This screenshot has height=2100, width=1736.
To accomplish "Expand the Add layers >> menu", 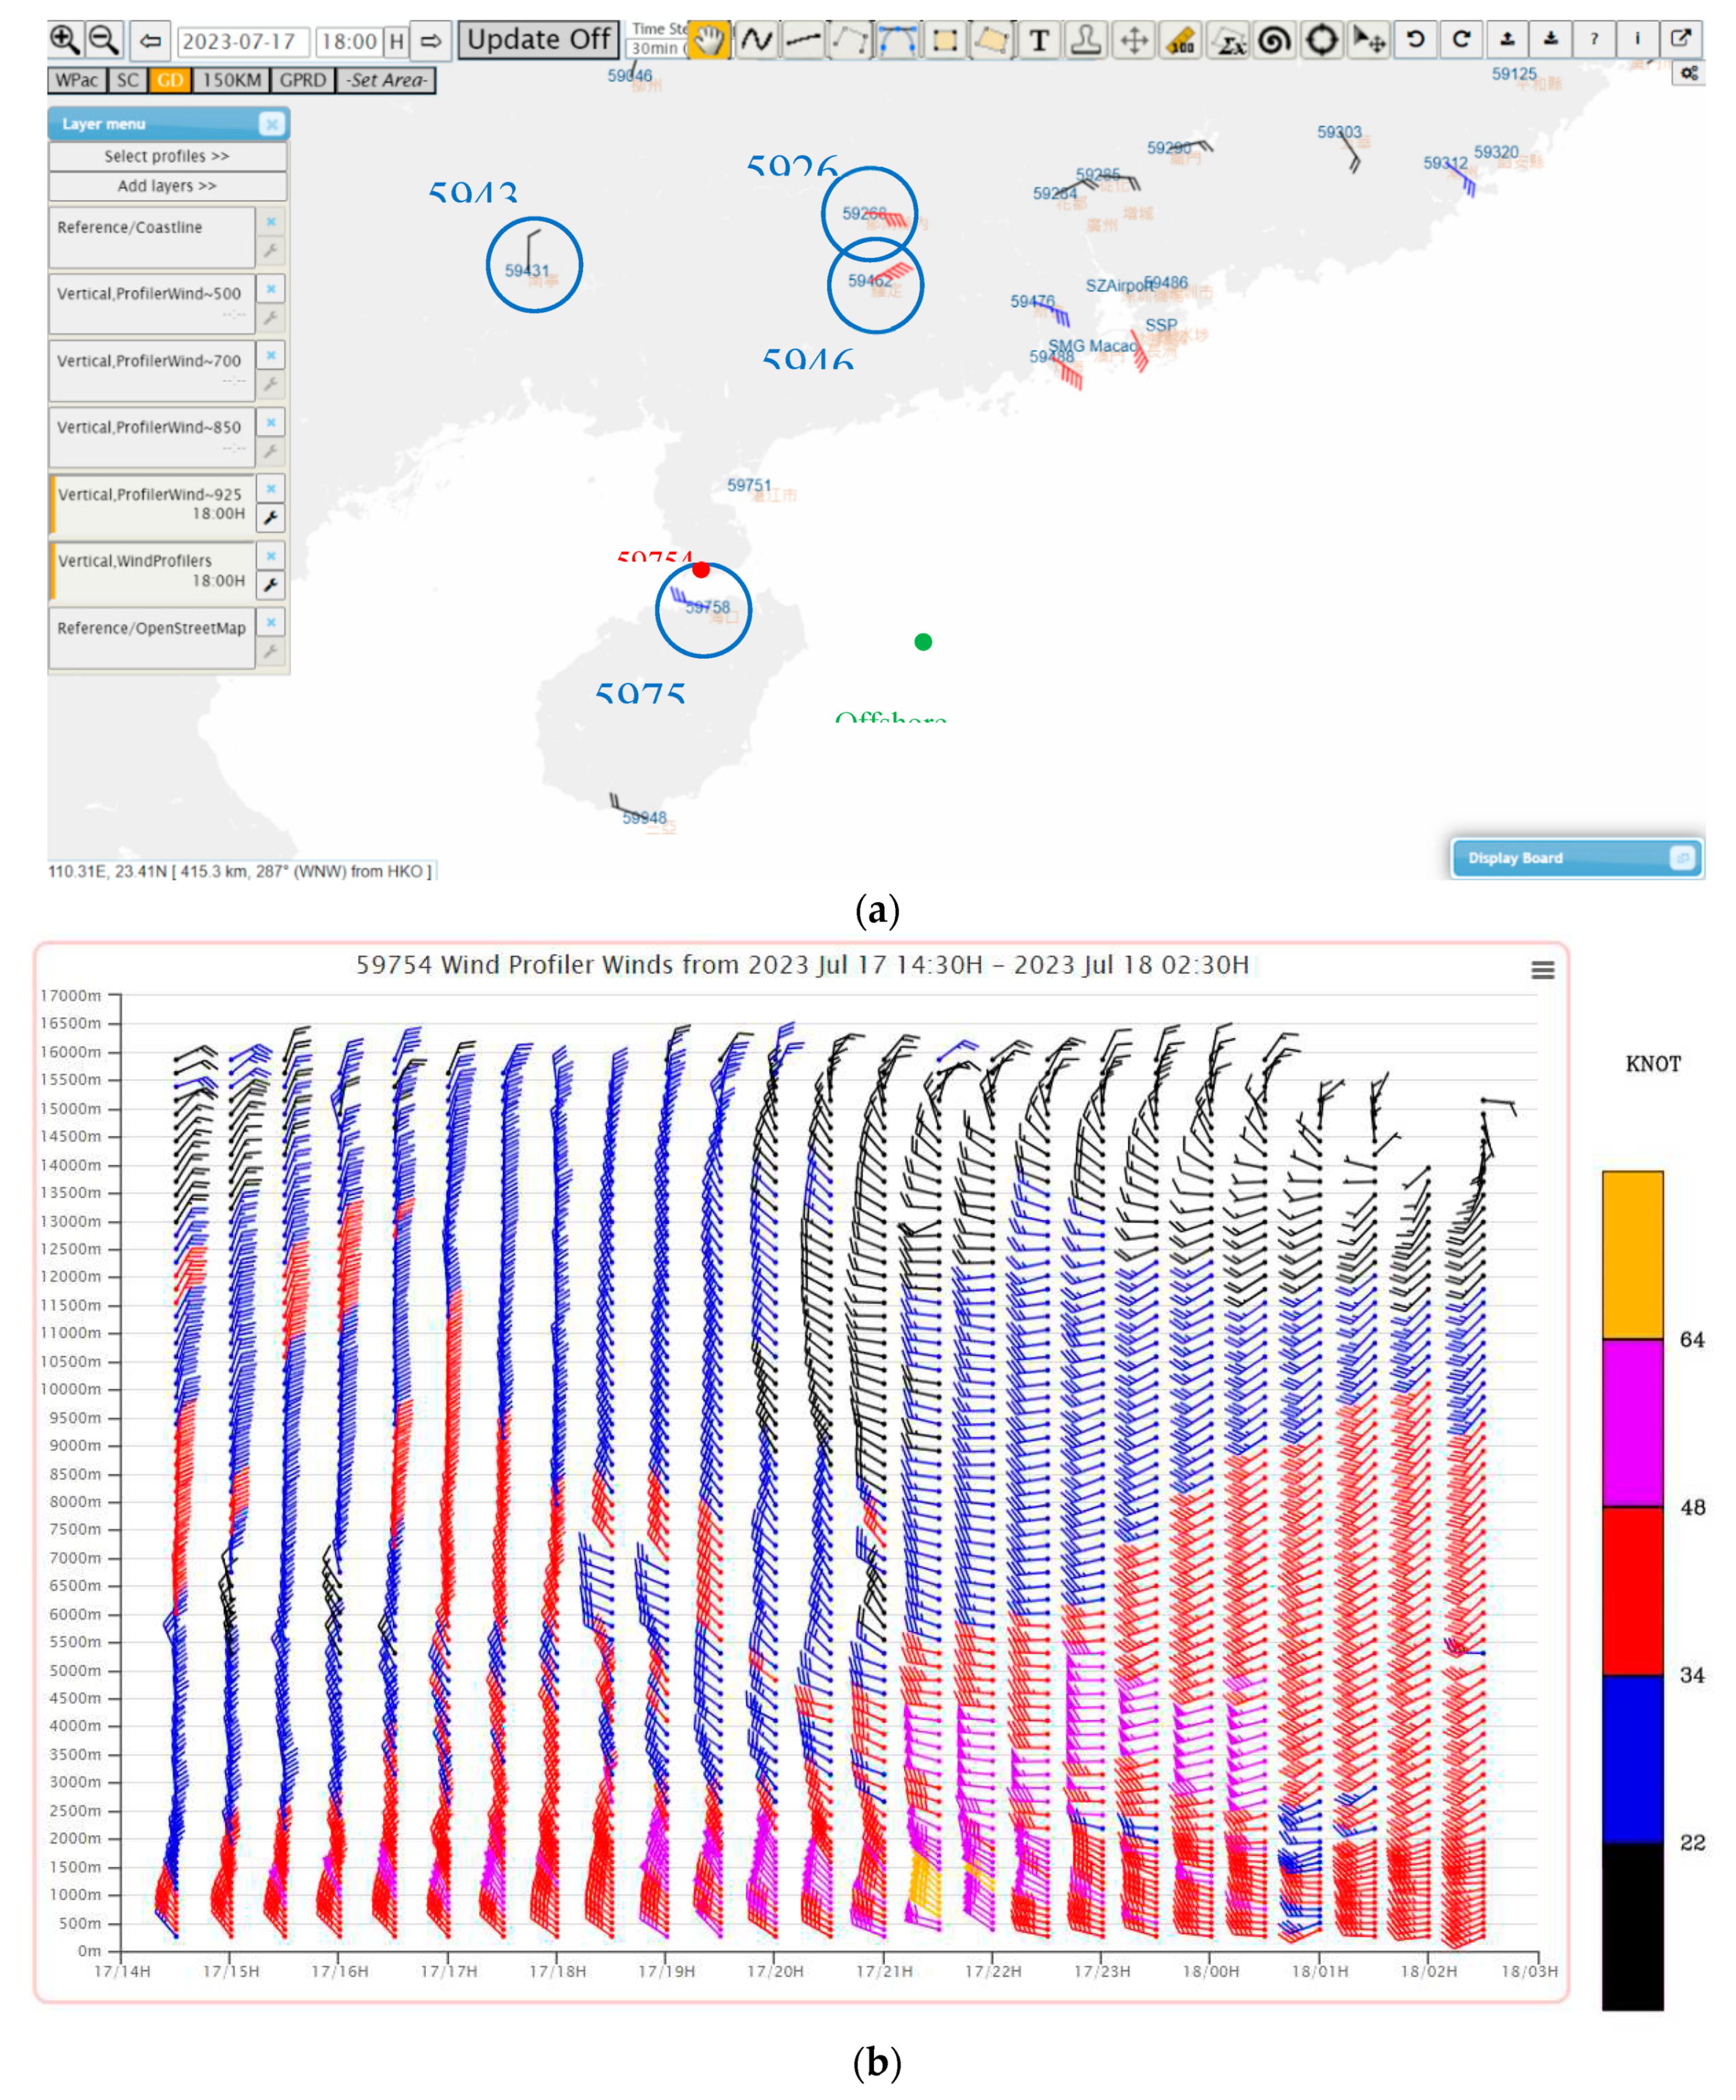I will (167, 186).
